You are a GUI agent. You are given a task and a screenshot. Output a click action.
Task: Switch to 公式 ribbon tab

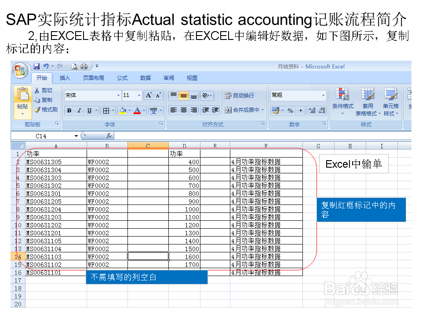(122, 78)
